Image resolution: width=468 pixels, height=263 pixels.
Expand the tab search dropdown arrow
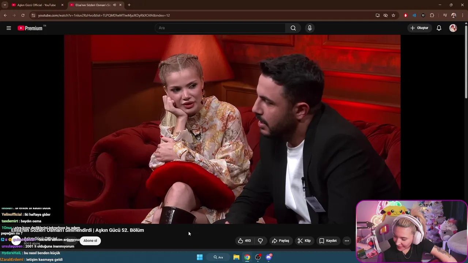[x=5, y=5]
